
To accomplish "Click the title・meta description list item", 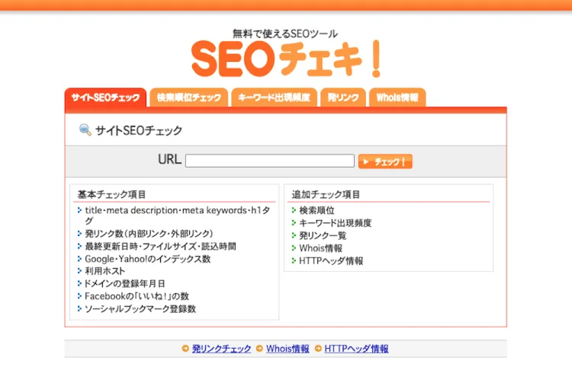I will click(177, 215).
